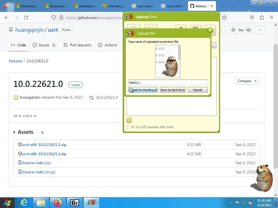Click the Releases breadcrumb link
278x208 pixels.
coord(15,61)
